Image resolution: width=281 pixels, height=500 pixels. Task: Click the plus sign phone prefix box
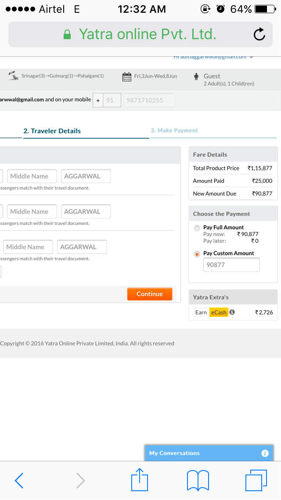tap(98, 100)
